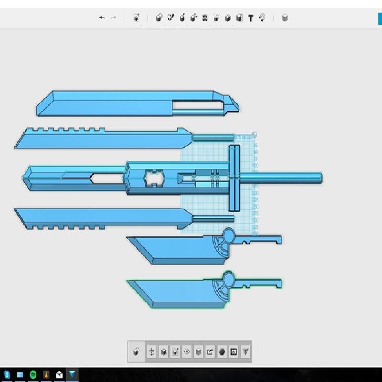Open the Transform tool in the top toolbar
Image resolution: width=382 pixels, height=382 pixels.
click(137, 18)
